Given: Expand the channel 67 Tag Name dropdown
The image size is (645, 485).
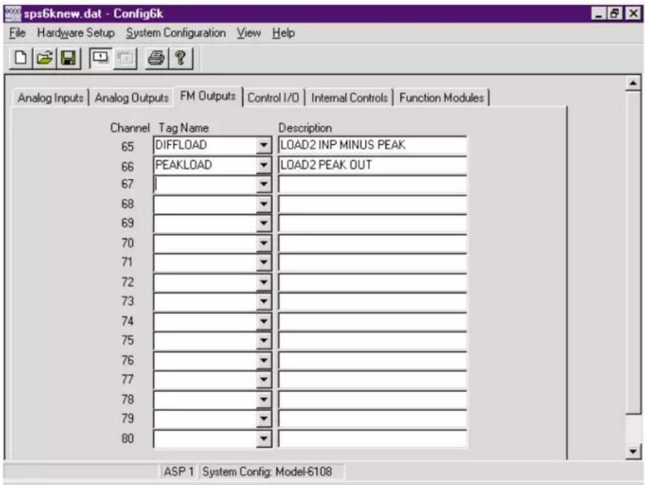Looking at the screenshot, I should click(264, 184).
